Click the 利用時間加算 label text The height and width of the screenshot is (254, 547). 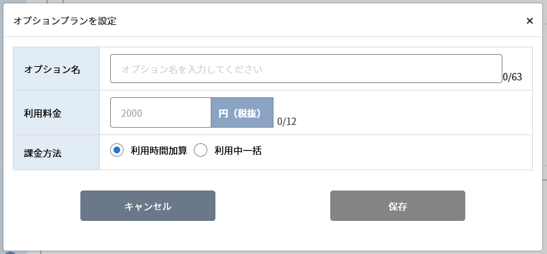159,151
